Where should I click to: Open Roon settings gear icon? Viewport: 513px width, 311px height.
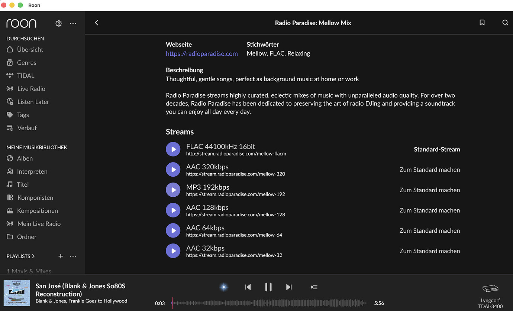59,23
